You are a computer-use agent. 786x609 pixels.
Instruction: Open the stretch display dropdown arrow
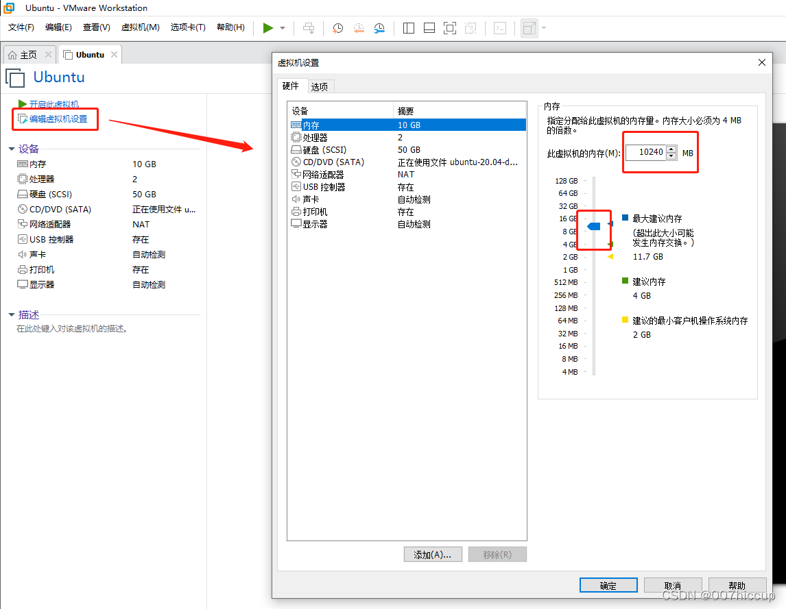pos(544,28)
